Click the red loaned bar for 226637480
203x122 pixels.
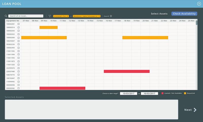coord(127,71)
